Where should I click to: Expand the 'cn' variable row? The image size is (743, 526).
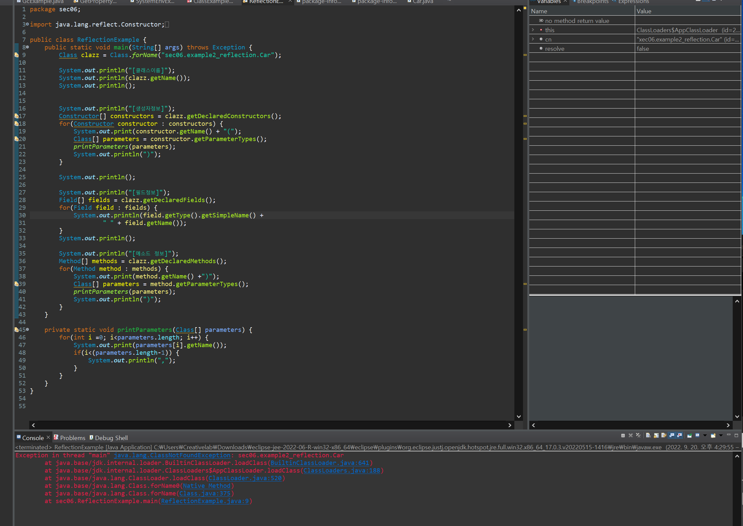533,39
